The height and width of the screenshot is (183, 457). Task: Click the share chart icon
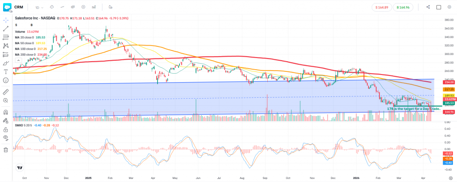click(x=428, y=7)
